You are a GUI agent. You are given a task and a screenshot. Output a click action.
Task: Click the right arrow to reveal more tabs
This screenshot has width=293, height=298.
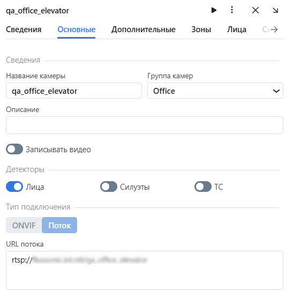click(x=274, y=29)
